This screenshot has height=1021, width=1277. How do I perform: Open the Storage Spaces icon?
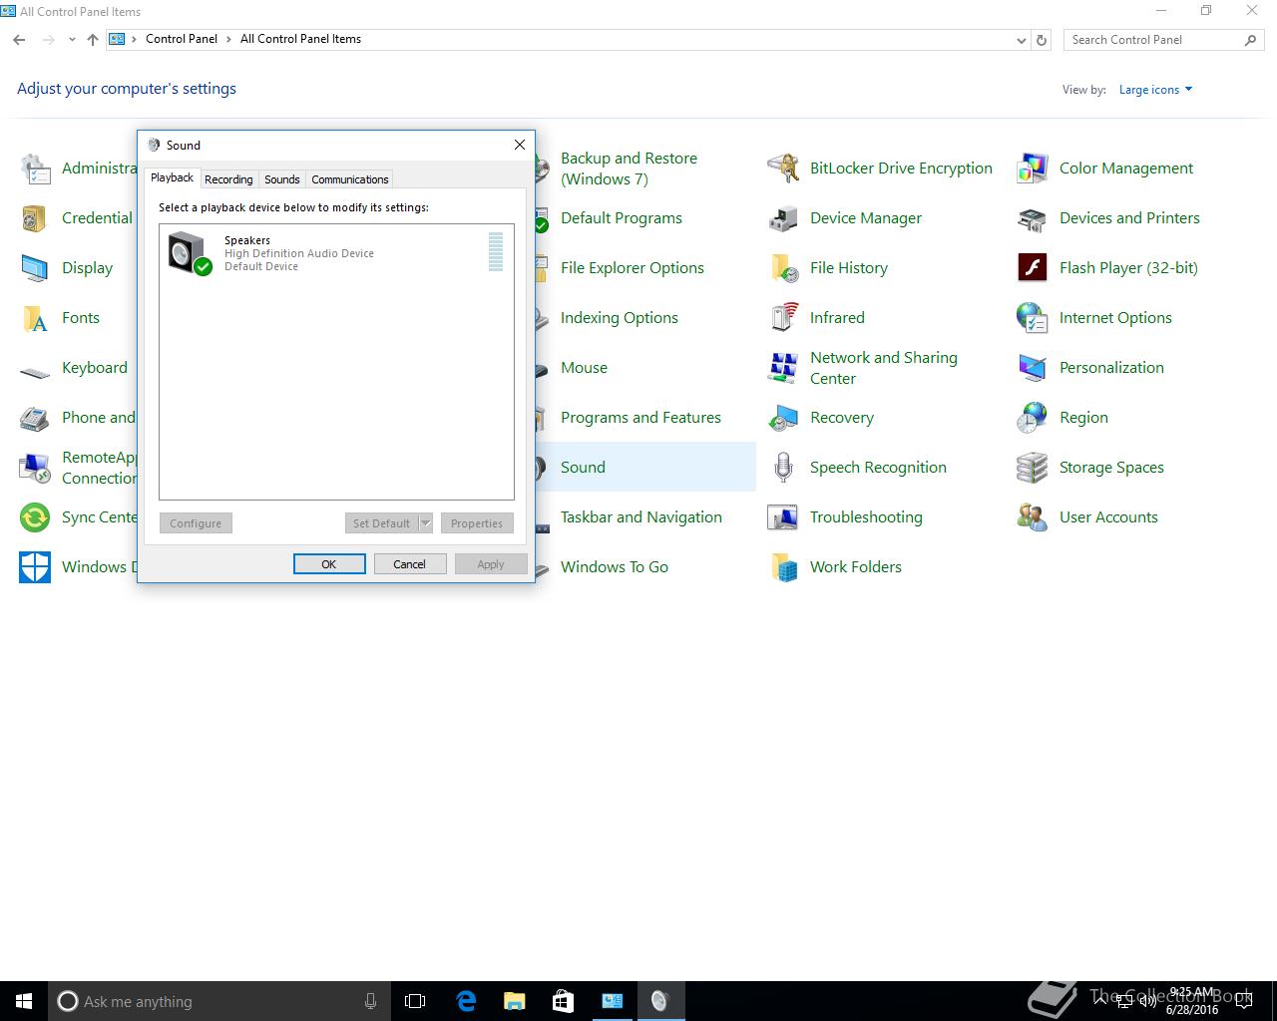pos(1033,468)
